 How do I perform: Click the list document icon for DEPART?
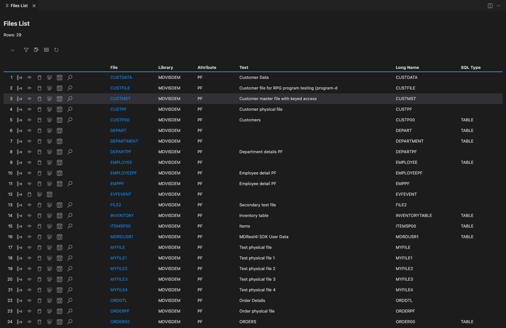tap(60, 131)
